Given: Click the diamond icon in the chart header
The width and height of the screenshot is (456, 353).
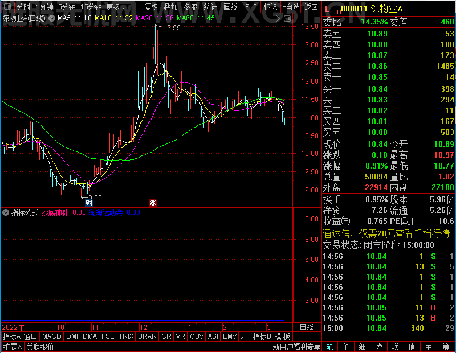Looking at the screenshot, I should (x=277, y=19).
